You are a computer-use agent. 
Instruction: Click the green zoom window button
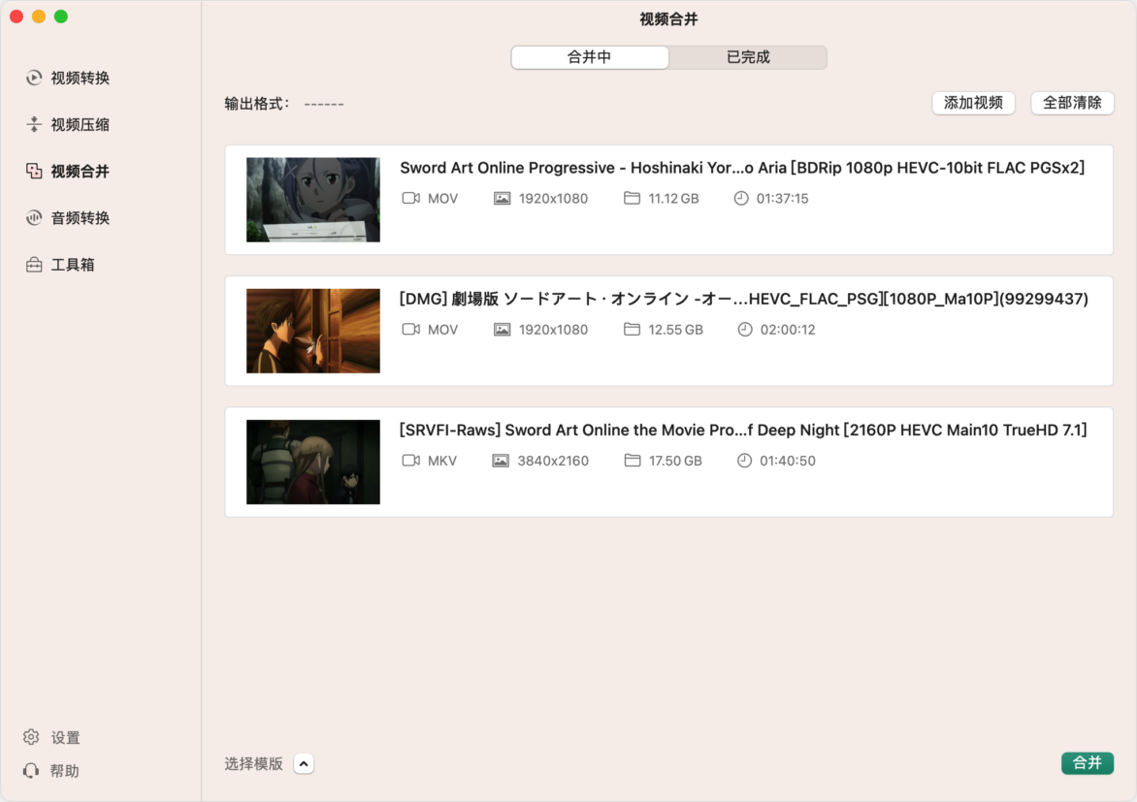pyautogui.click(x=61, y=16)
